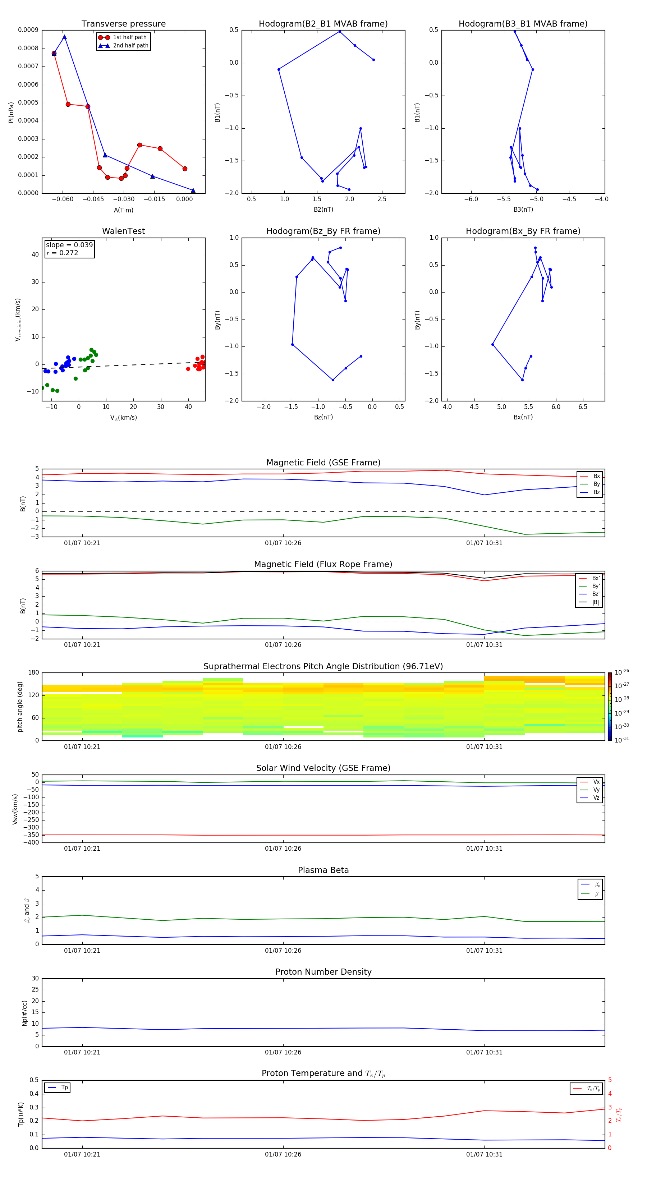Click the 'A(T·m)' axis label
The image size is (647, 1186).
tap(123, 210)
